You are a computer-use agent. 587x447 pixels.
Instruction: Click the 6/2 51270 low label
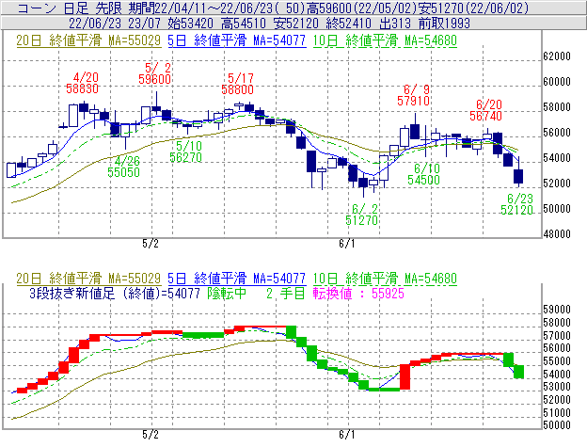pos(361,215)
